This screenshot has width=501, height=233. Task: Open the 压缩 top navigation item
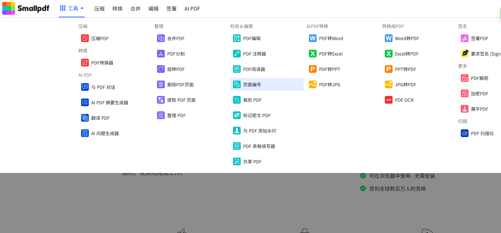pos(99,9)
